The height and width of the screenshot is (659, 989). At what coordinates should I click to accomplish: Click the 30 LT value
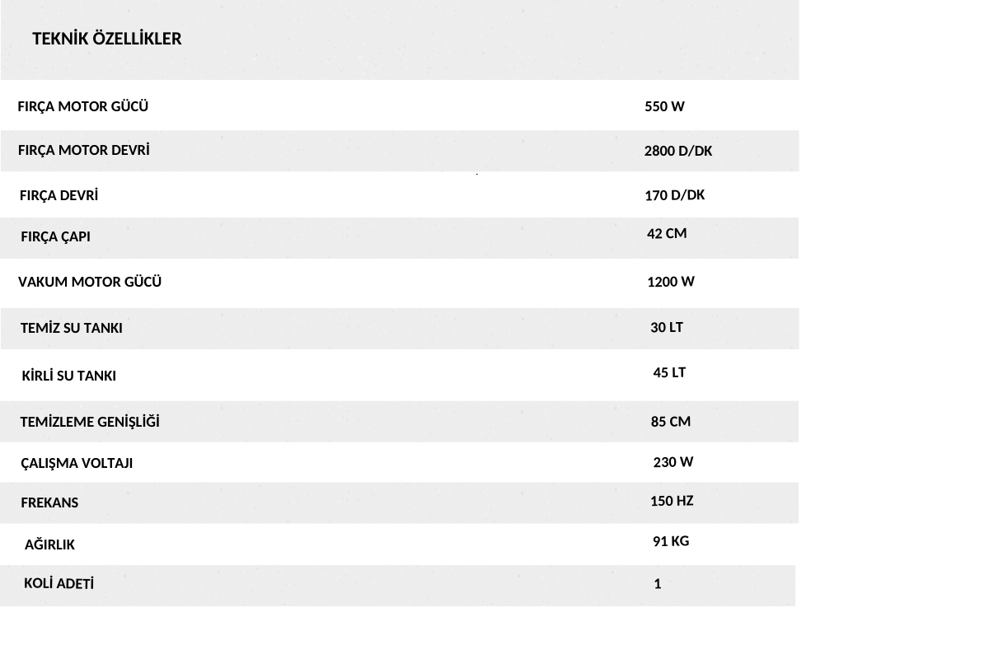(667, 327)
